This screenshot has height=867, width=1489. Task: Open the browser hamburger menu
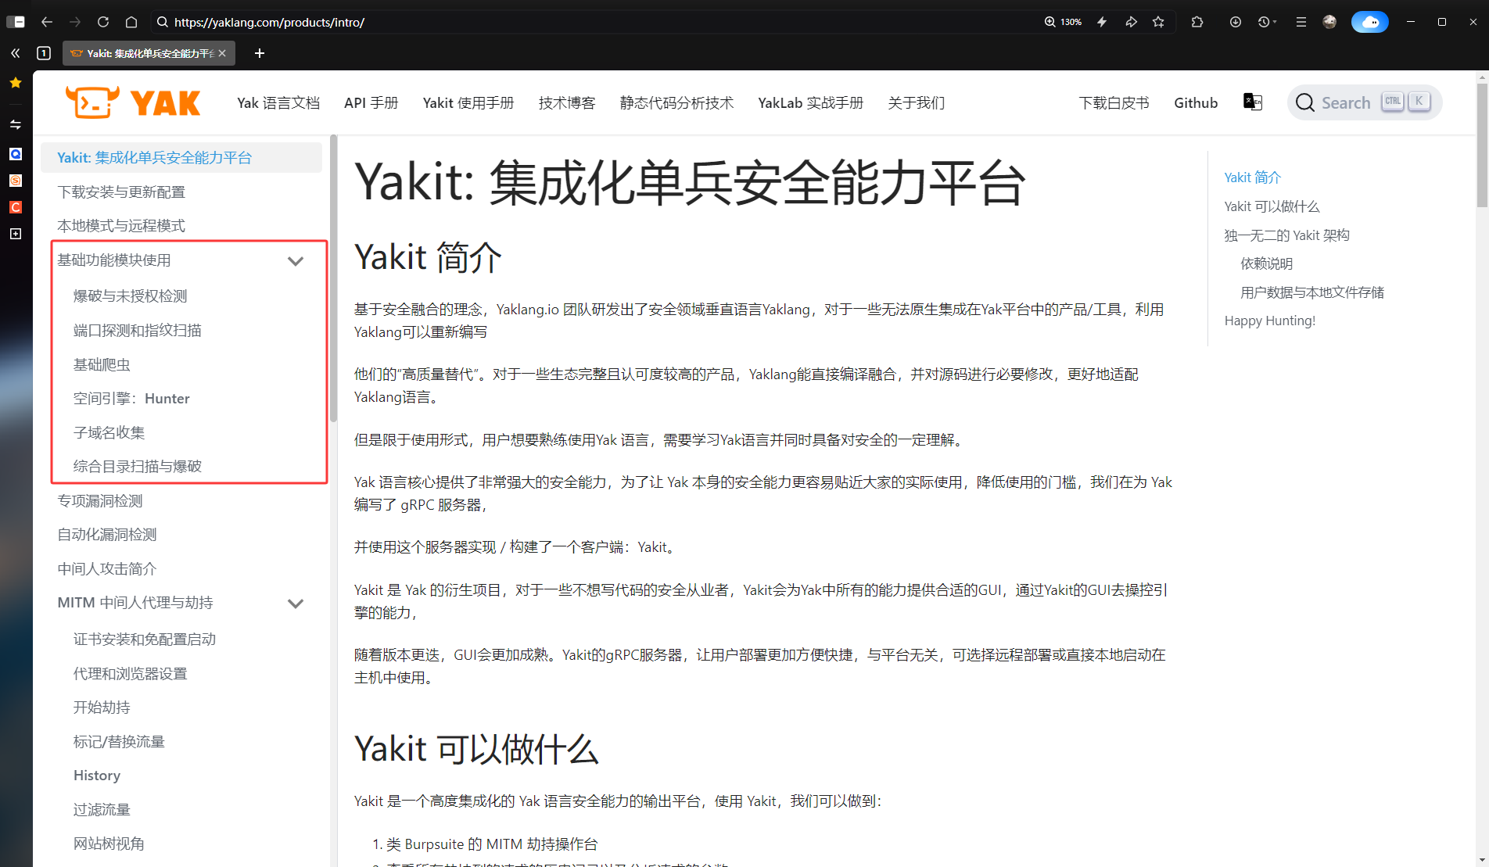coord(1301,22)
